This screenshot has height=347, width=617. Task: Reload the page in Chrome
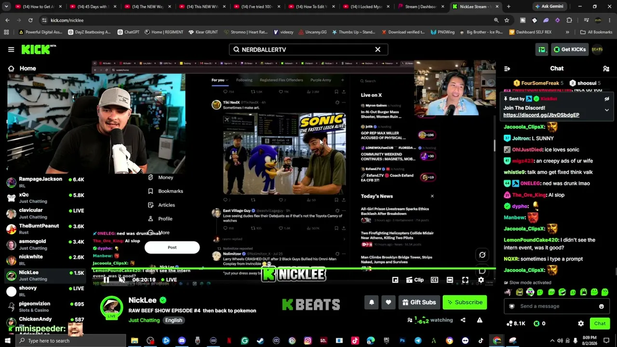pyautogui.click(x=30, y=20)
